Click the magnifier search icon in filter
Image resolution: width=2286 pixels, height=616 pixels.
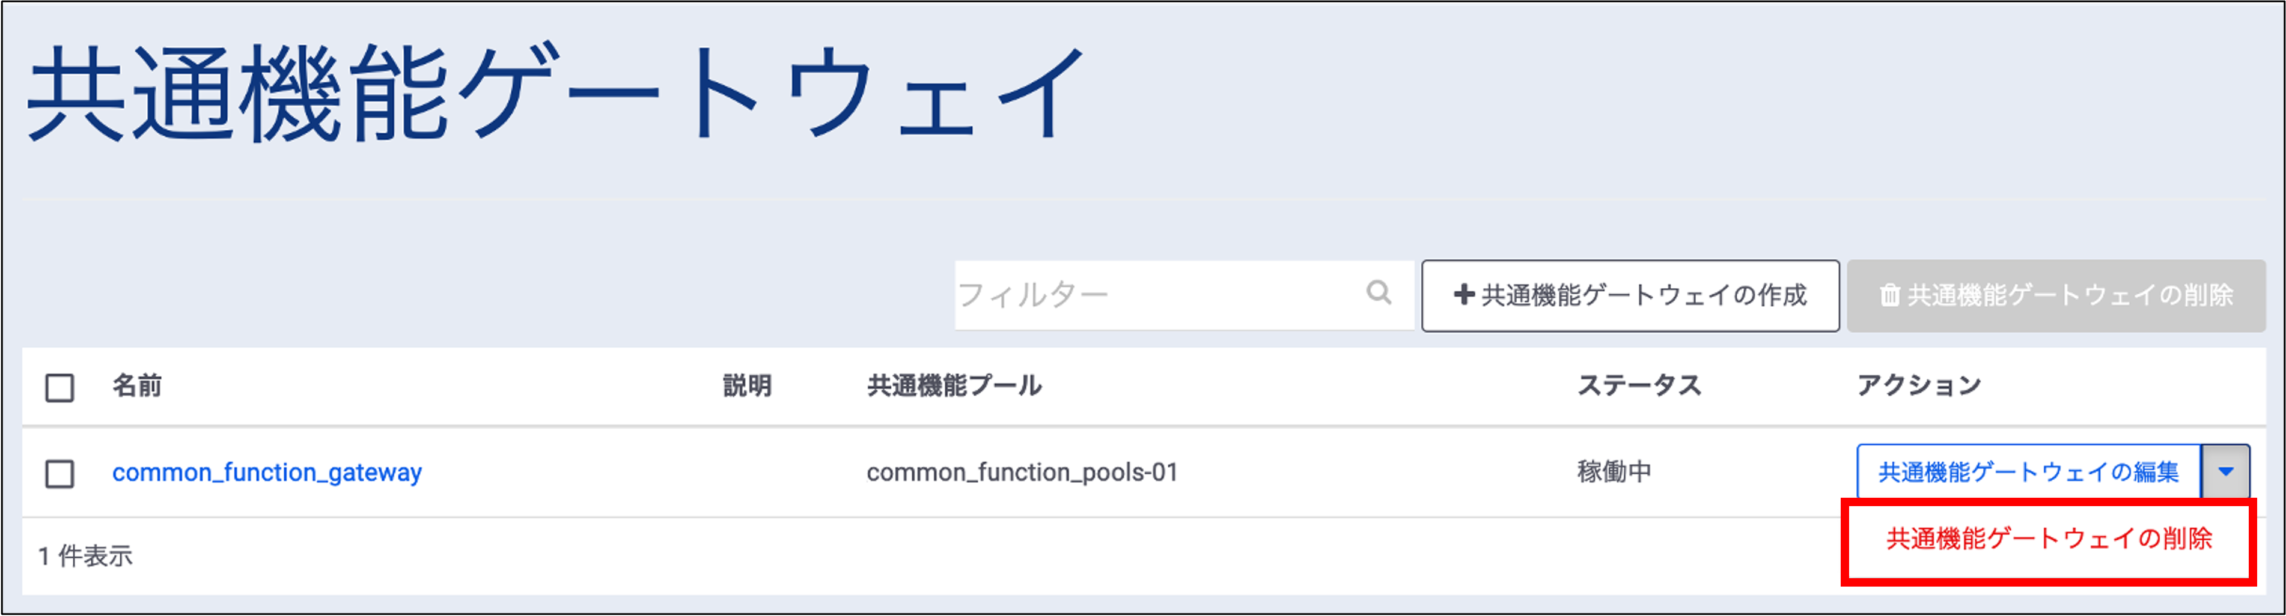tap(1378, 292)
